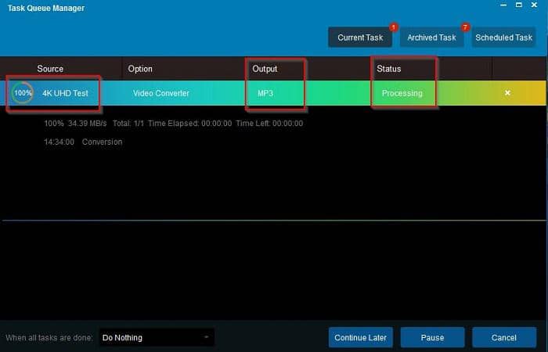Click the red badge on Archived Task
The width and height of the screenshot is (548, 352).
coord(465,27)
